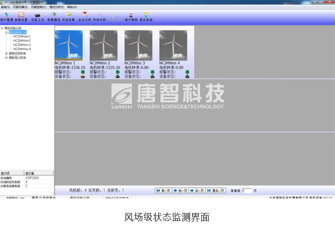Viewport: 335px width, 225px height.
Task: Expand the third 风场 tree node
Action: pyautogui.click(x=6, y=57)
